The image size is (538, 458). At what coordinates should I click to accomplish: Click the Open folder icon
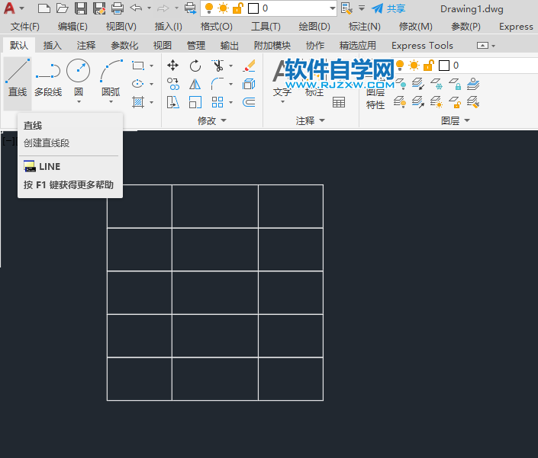pyautogui.click(x=62, y=8)
